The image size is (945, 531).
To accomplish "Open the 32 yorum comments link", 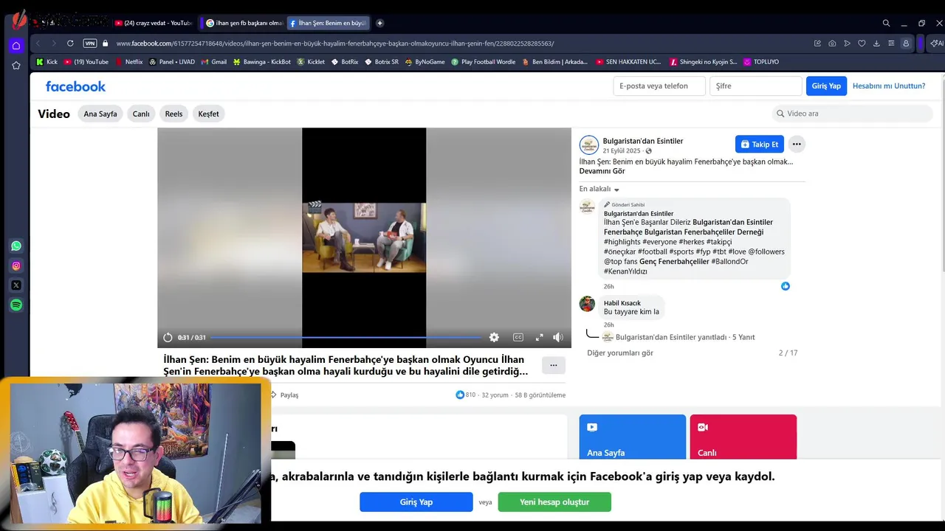I will click(x=495, y=395).
